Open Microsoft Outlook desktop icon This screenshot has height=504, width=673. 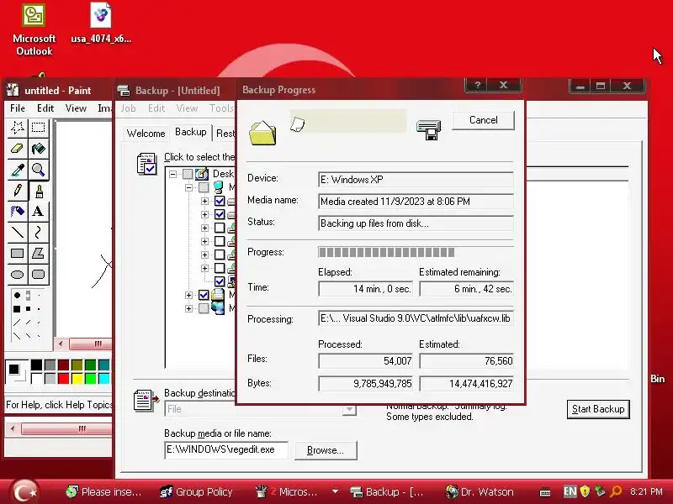pyautogui.click(x=34, y=30)
